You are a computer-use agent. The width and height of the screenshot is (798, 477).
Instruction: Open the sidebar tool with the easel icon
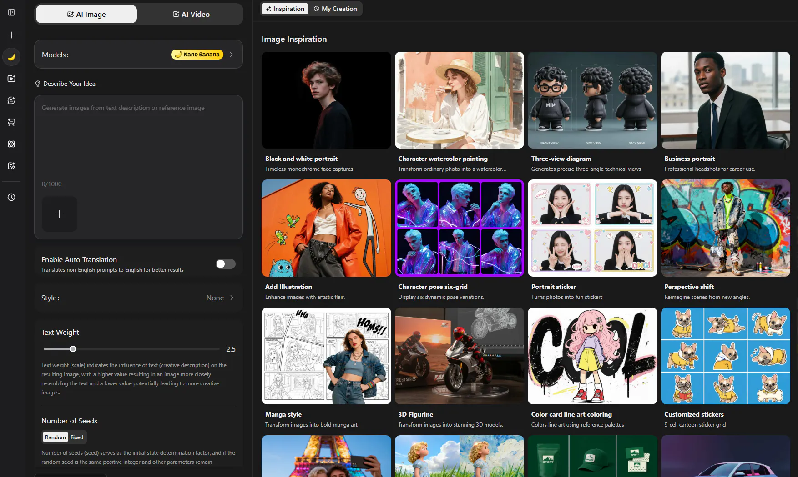(x=11, y=122)
